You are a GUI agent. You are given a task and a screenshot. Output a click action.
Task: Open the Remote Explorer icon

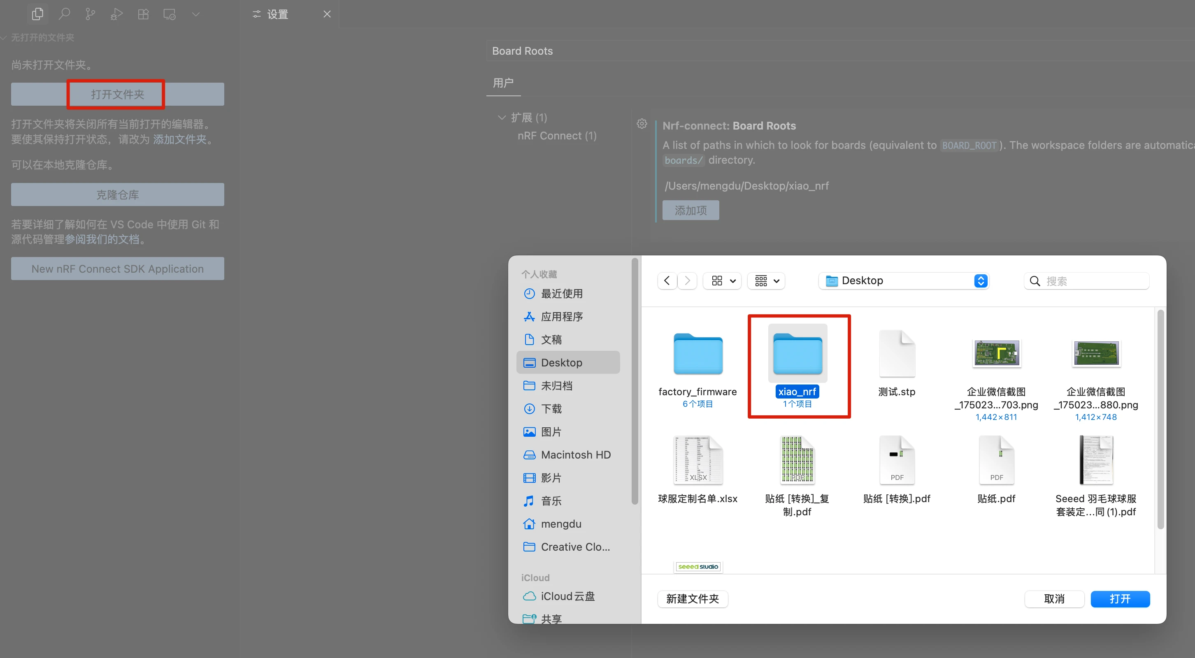169,14
